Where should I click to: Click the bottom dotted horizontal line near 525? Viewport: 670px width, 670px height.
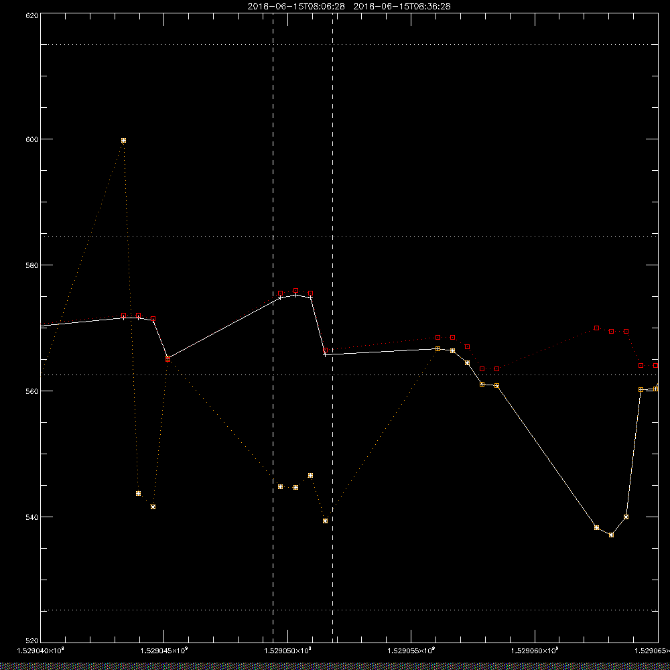coord(349,610)
